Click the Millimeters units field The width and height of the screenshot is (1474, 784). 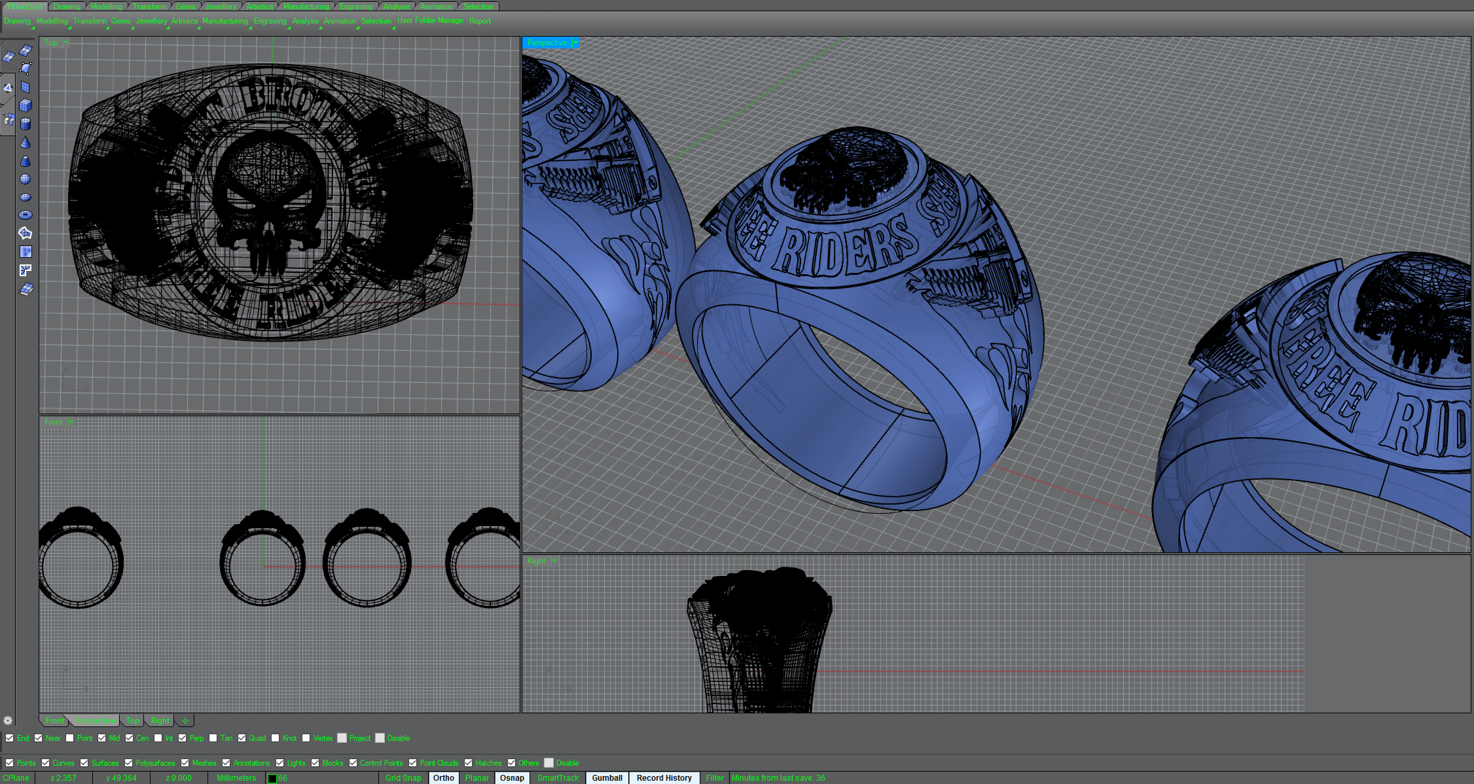(236, 778)
